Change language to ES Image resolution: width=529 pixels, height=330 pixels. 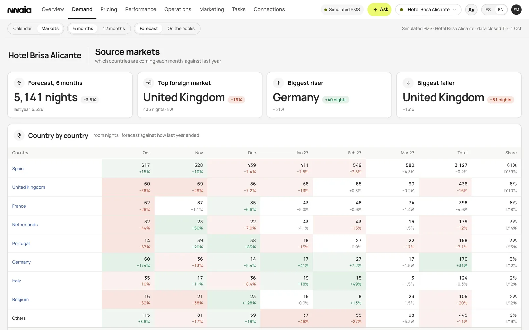(488, 10)
